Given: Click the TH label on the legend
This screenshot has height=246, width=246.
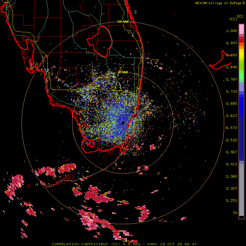Looking at the screenshot, I should coord(235,213).
